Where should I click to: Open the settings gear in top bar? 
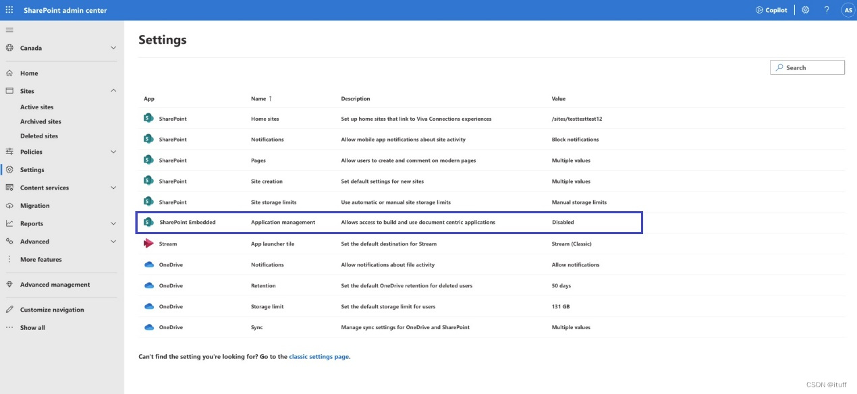click(x=805, y=10)
